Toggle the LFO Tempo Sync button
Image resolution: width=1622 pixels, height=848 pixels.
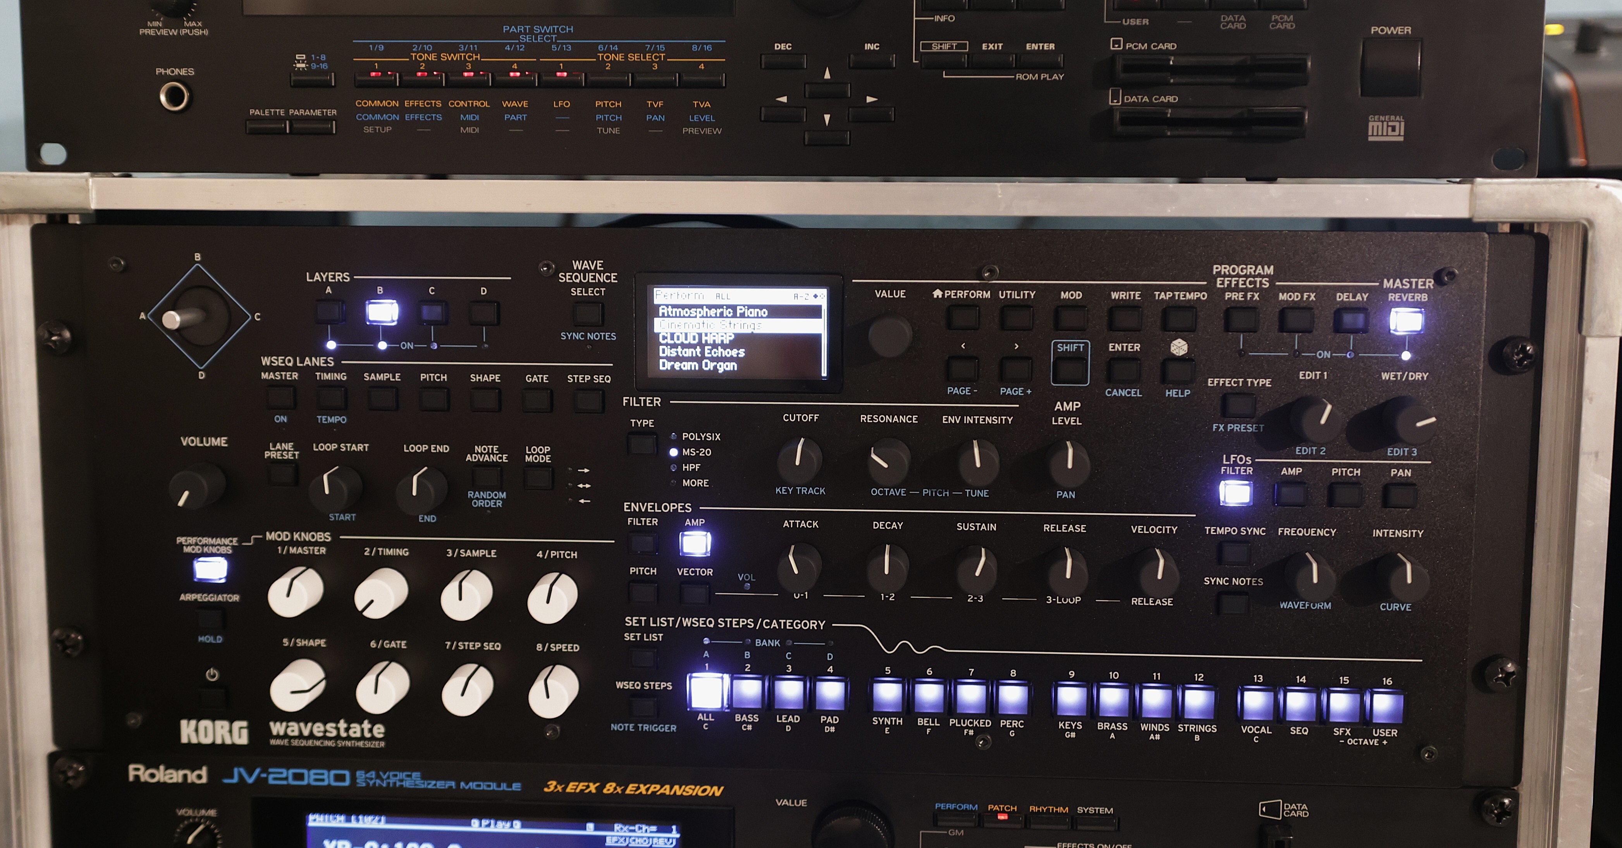(1233, 553)
